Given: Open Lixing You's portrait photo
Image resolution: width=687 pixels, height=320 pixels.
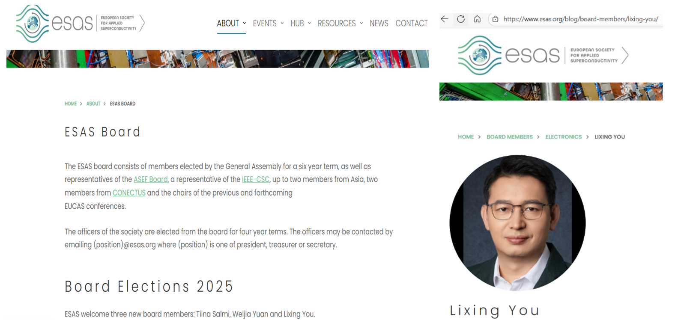Looking at the screenshot, I should [517, 223].
